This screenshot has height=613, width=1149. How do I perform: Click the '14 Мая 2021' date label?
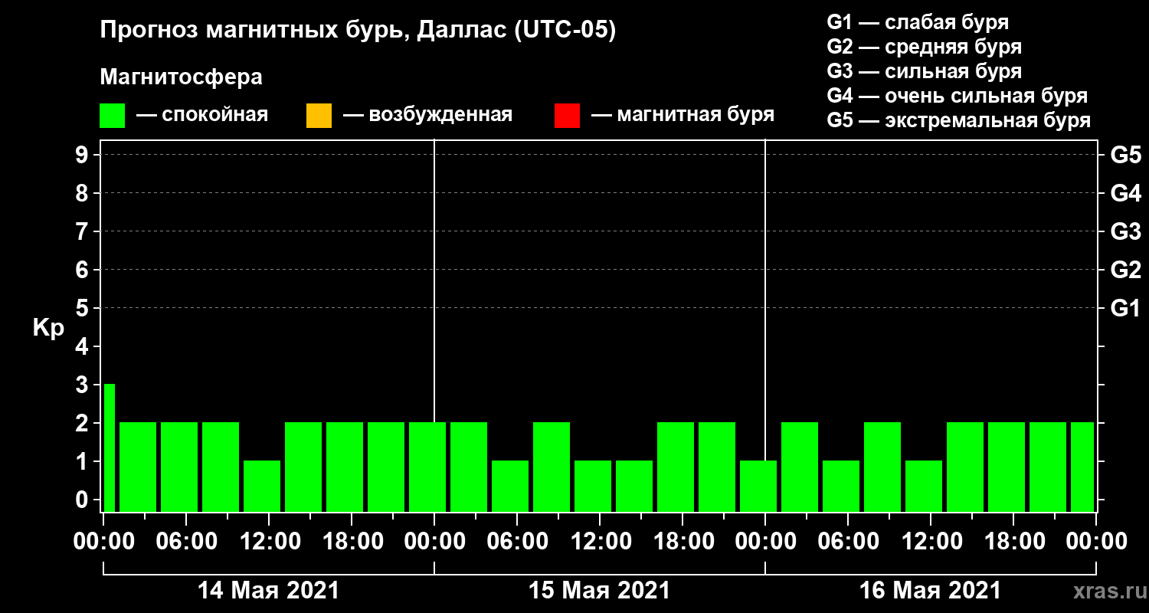point(268,590)
